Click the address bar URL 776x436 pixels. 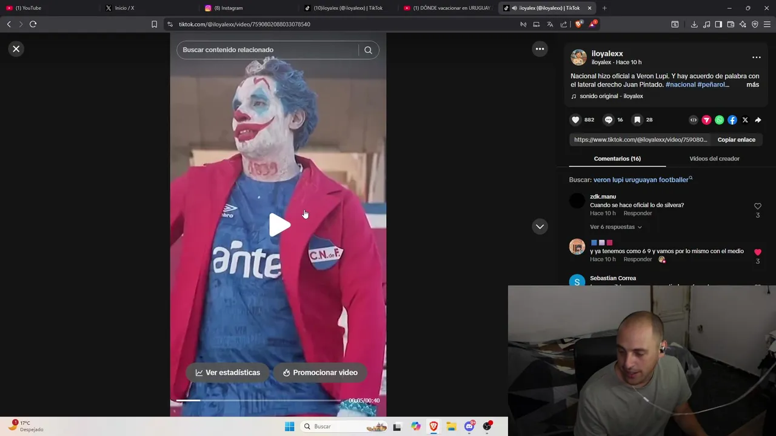point(244,24)
